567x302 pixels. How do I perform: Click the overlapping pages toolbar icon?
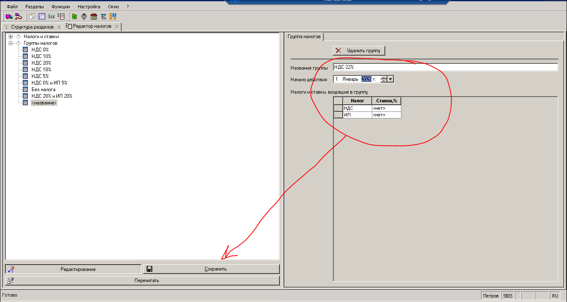point(32,17)
